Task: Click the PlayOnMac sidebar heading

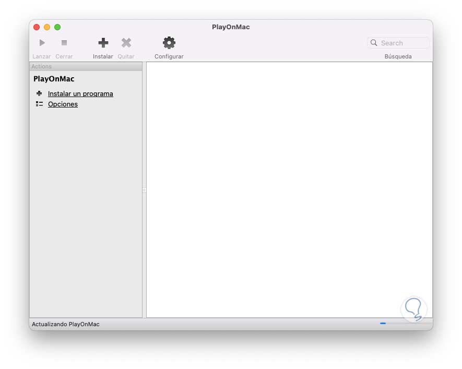Action: pos(54,79)
